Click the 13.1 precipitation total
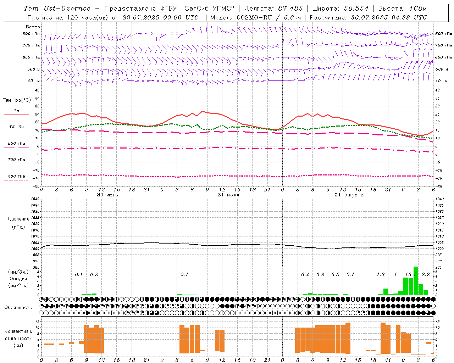 pos(410,275)
